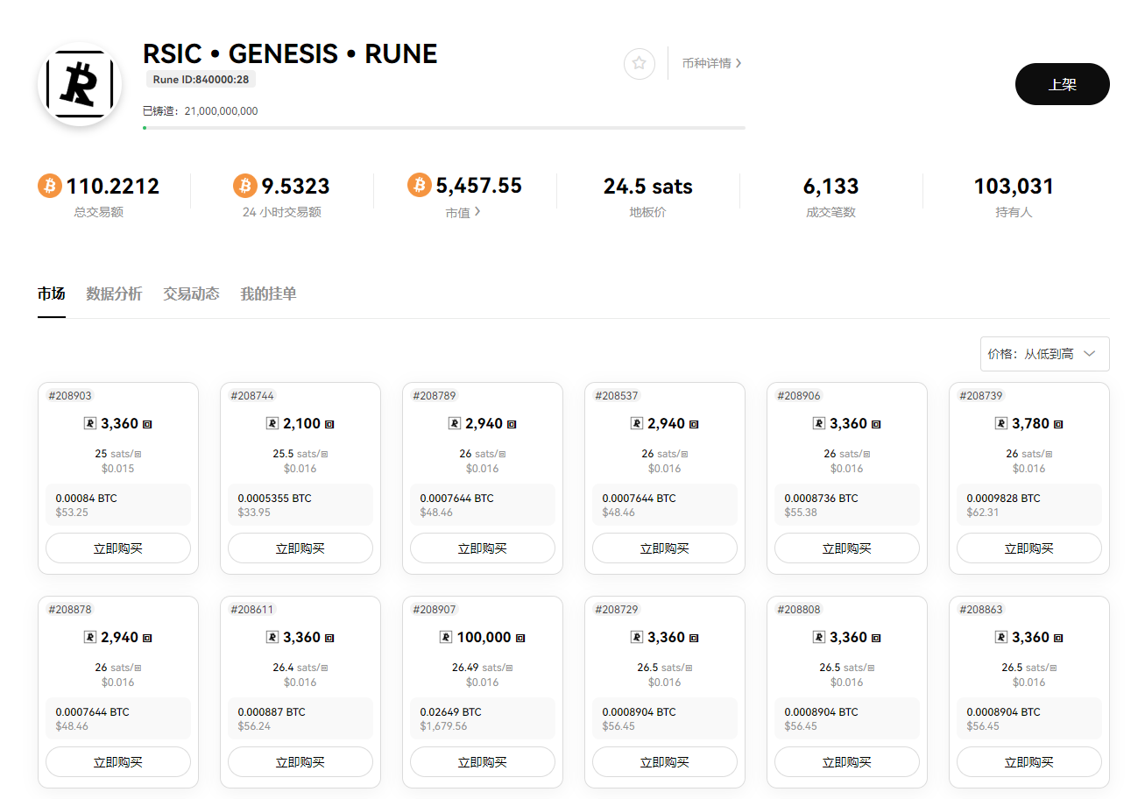Click the rune icon on listing #208739

point(1000,423)
